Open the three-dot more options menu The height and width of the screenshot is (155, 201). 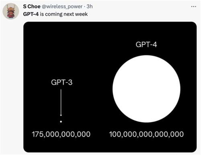click(194, 6)
